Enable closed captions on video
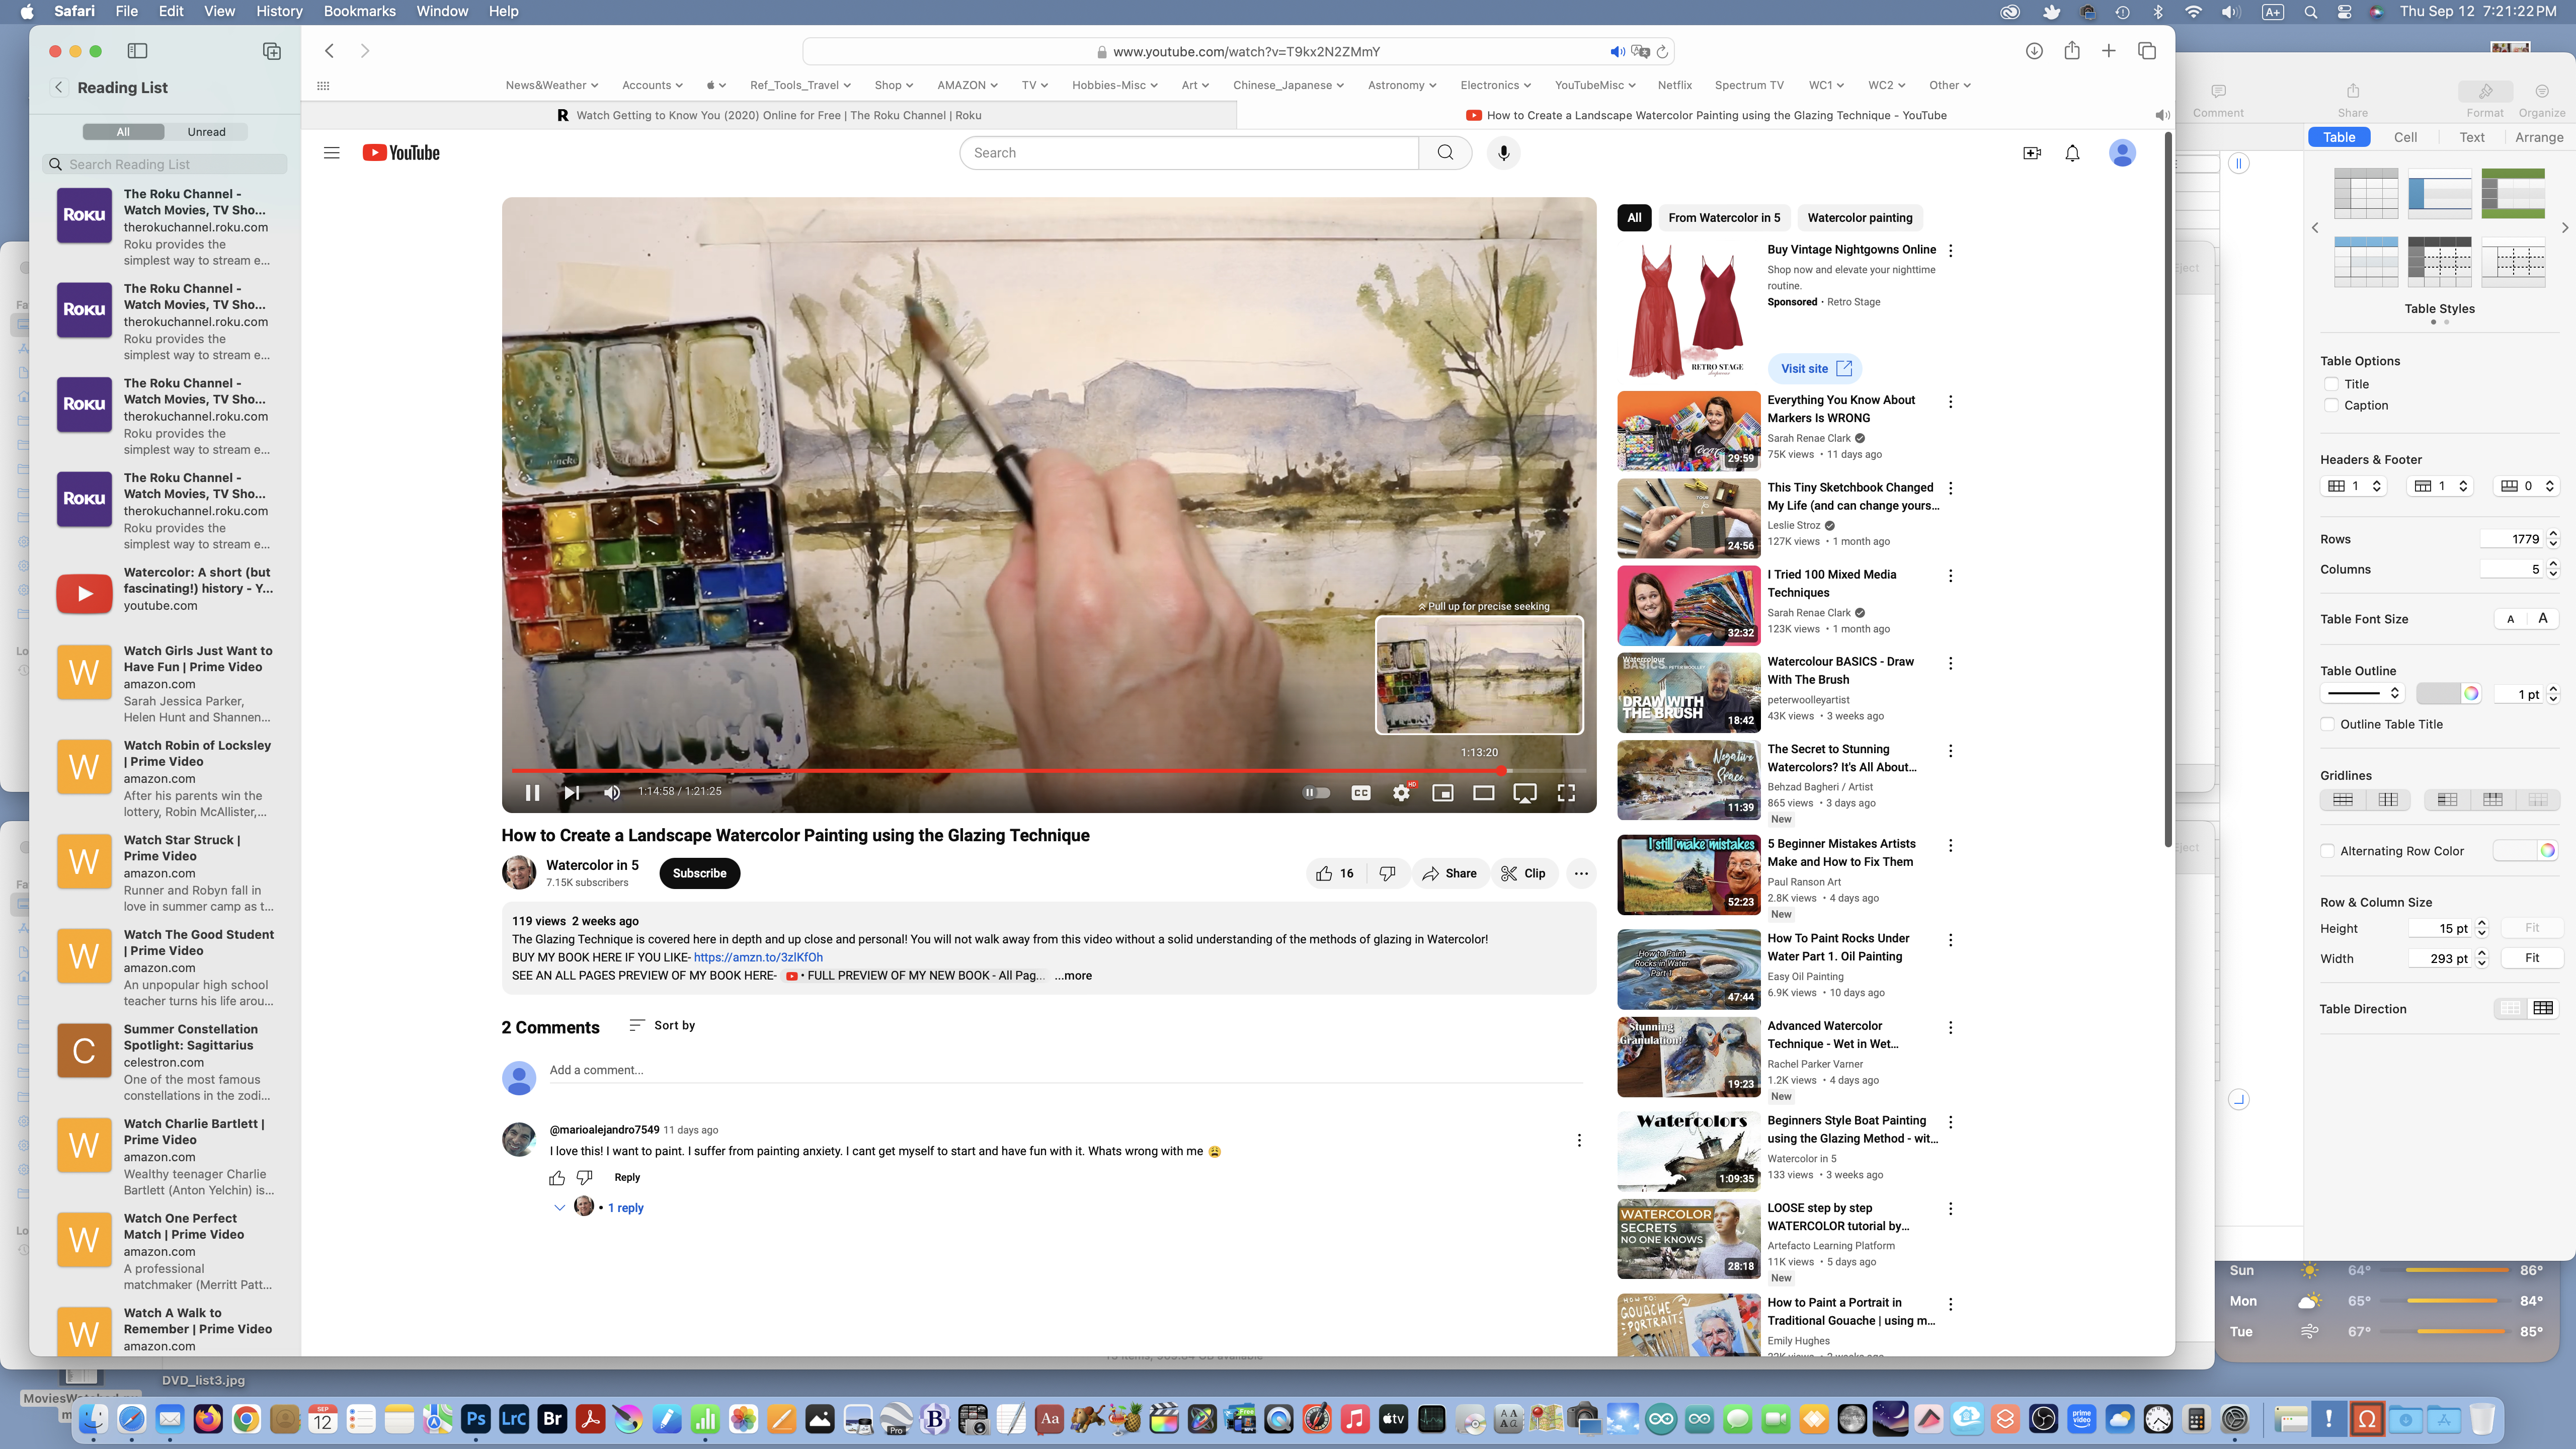 pos(1360,792)
